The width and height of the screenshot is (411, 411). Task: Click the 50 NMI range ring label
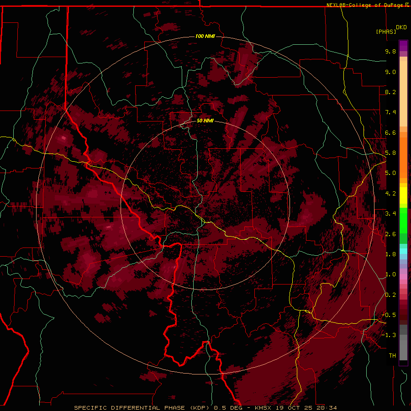coord(205,121)
